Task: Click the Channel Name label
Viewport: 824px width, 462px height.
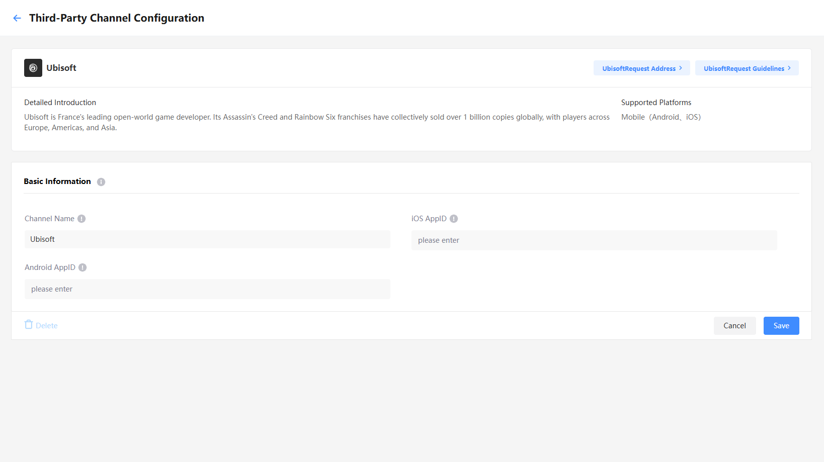Action: click(49, 219)
